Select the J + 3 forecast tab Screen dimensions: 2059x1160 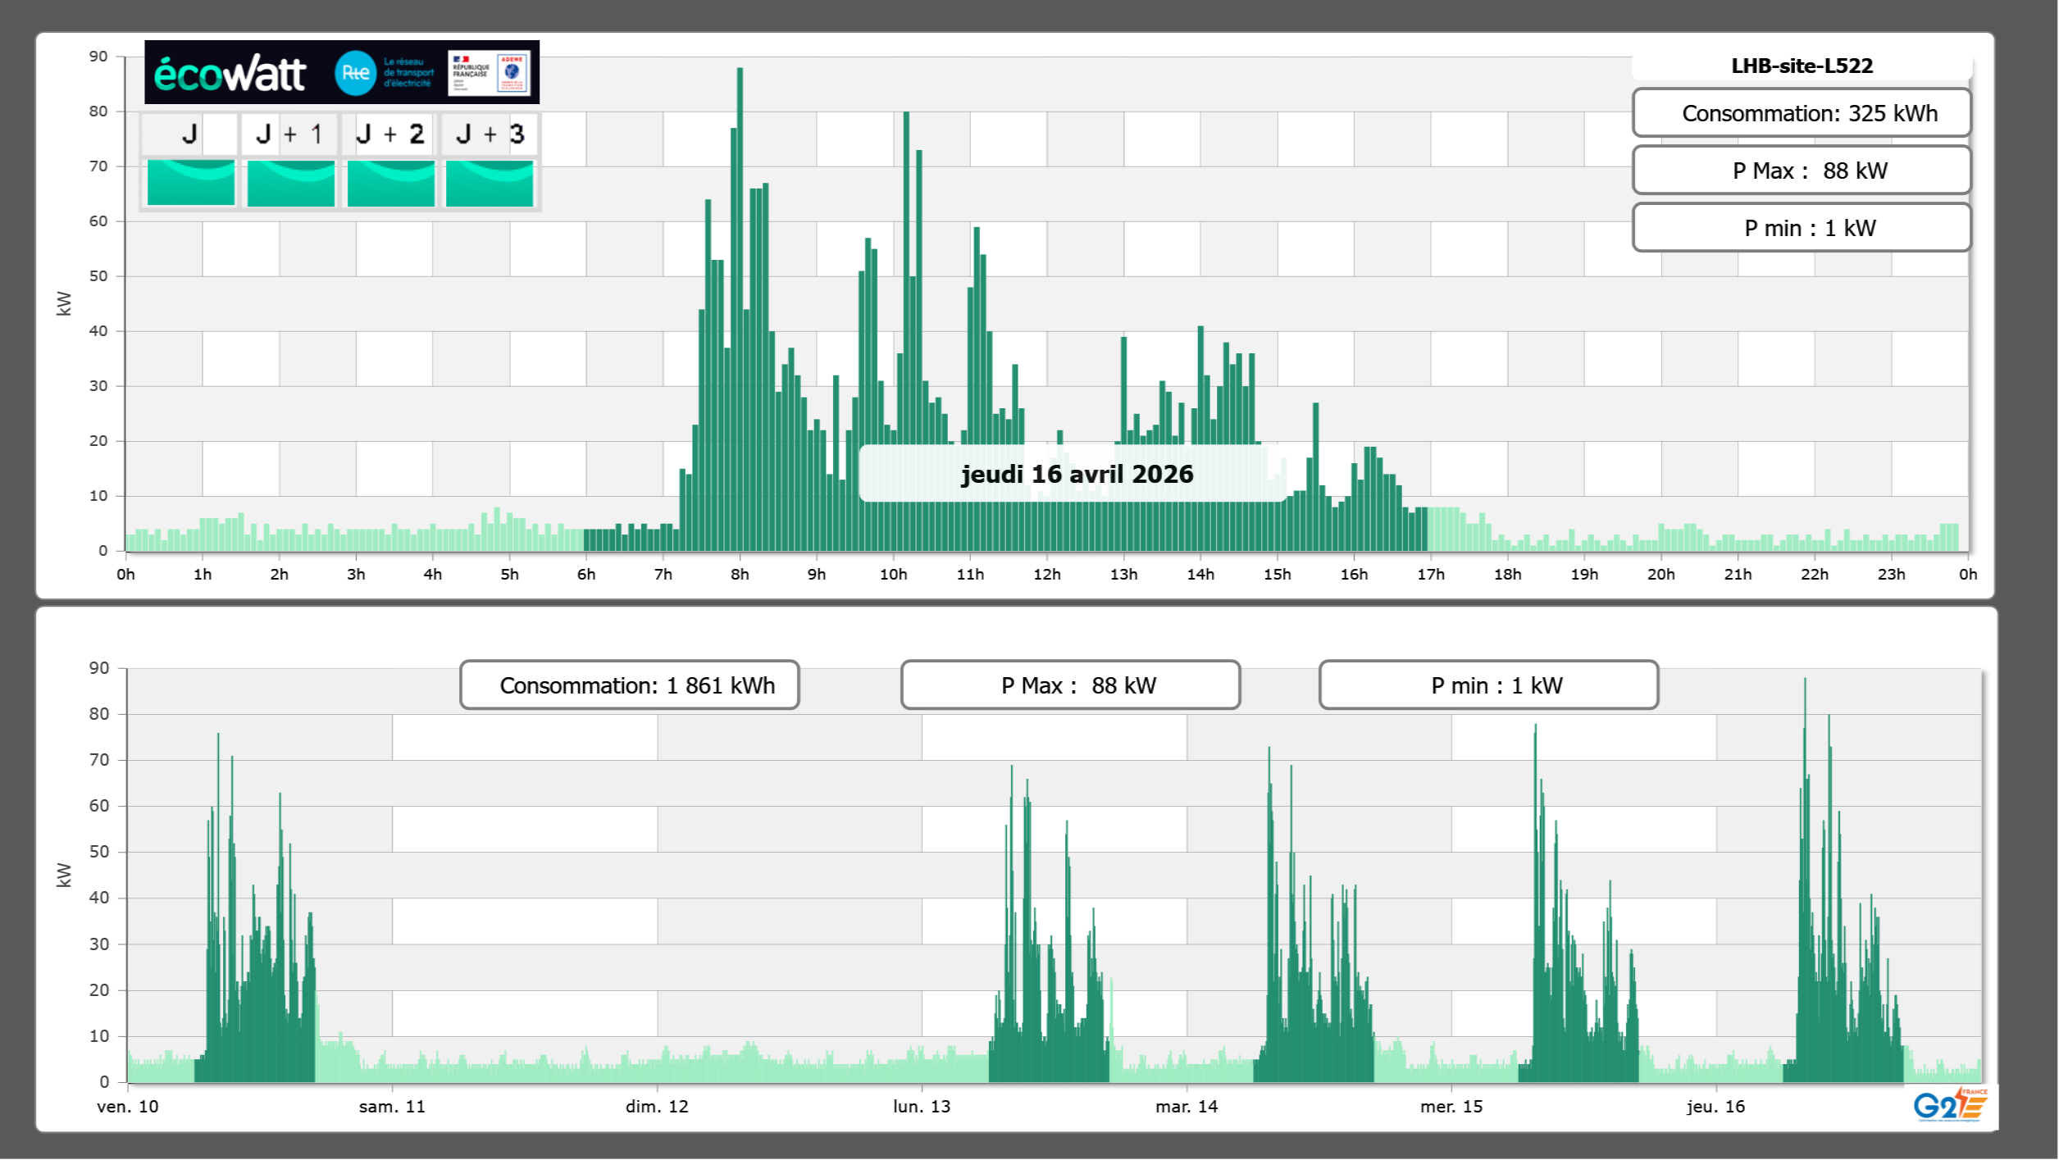pyautogui.click(x=490, y=134)
